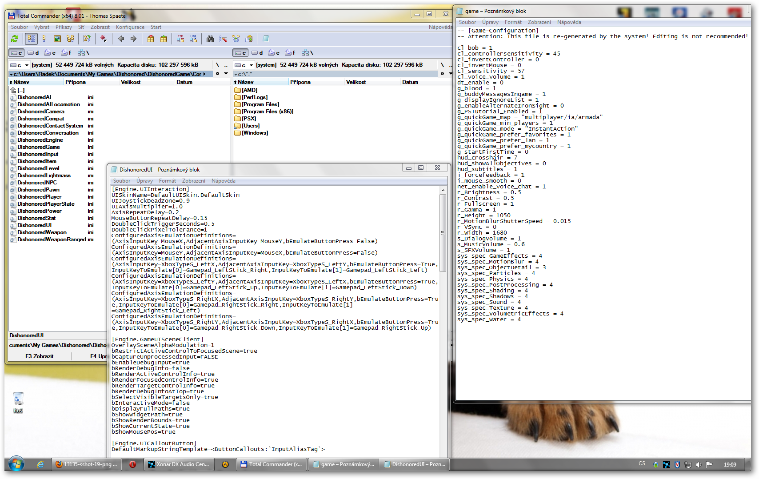Open Notepad icon in Total Commander toolbar
This screenshot has height=479, width=759.
click(x=266, y=39)
